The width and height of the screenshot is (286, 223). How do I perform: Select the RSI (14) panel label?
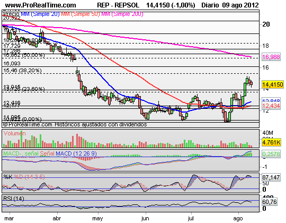[x=14, y=199]
